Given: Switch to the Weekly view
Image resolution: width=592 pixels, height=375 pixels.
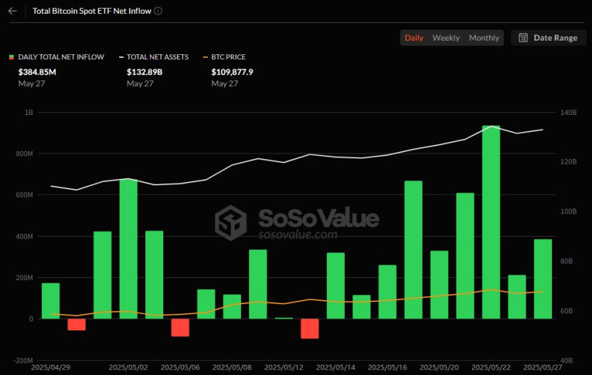Looking at the screenshot, I should 446,38.
